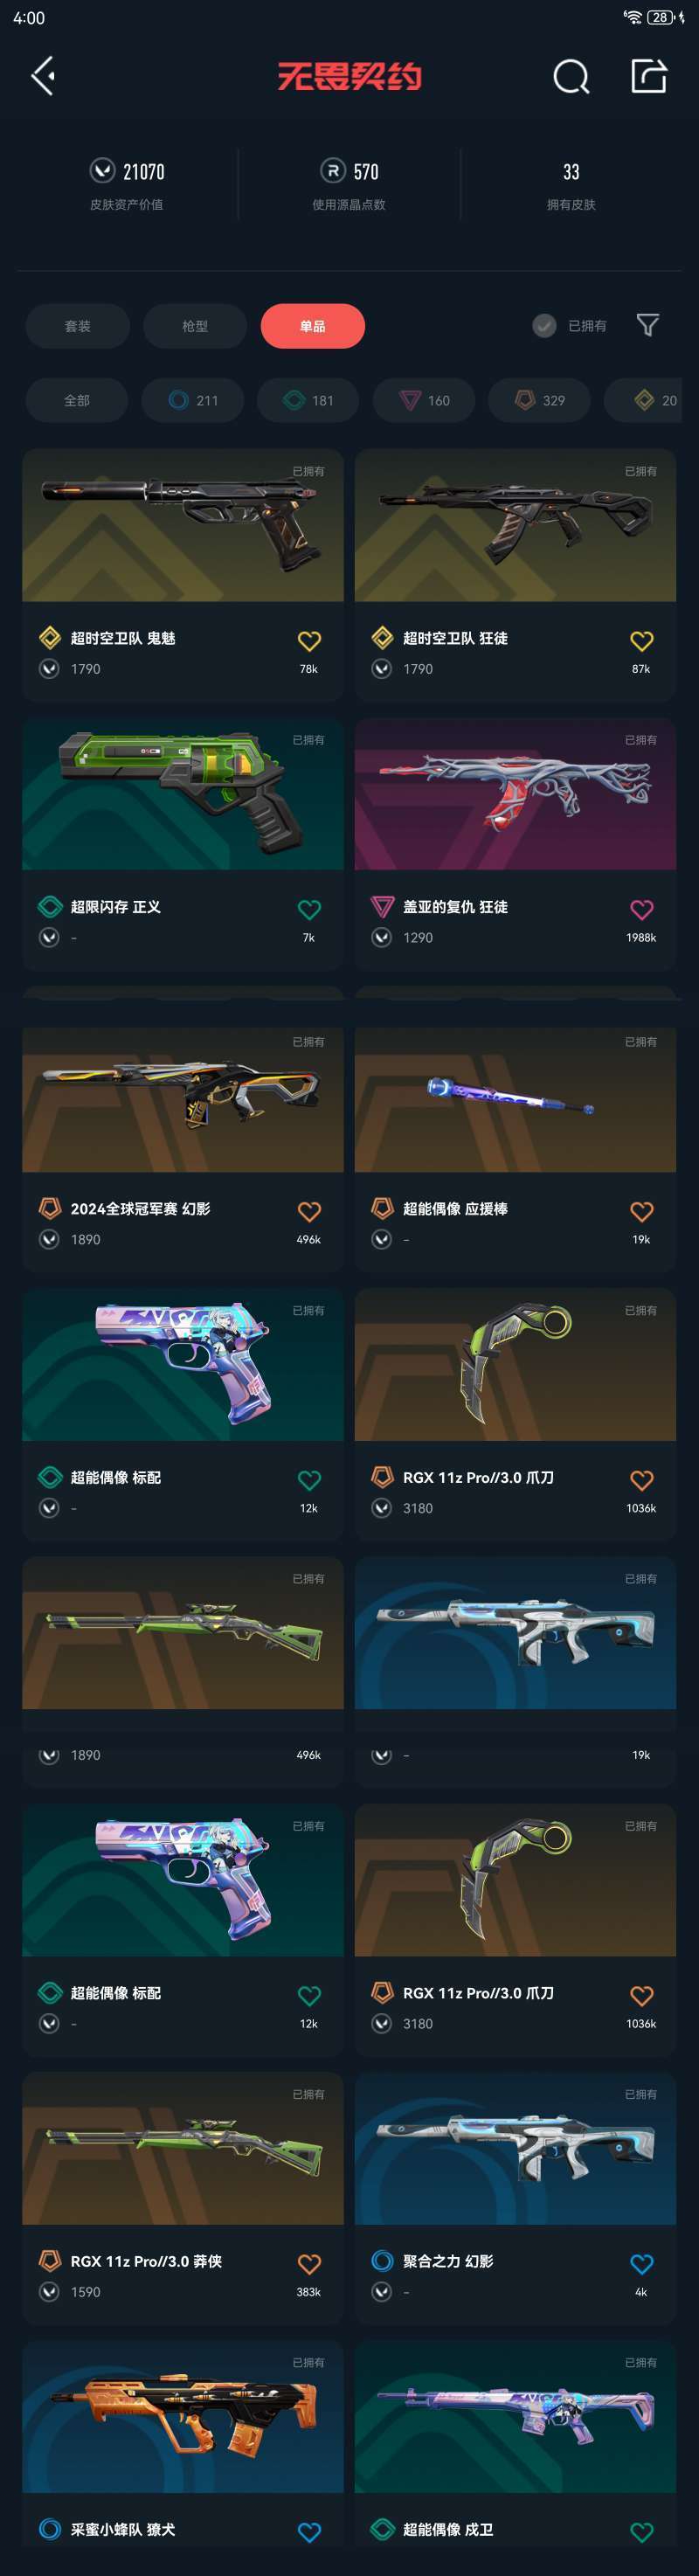This screenshot has height=2576, width=699.
Task: Like the 聚合之力 幻影 skin heart
Action: (x=641, y=2264)
